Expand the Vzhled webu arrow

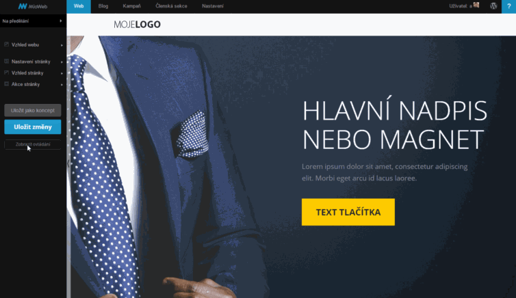(x=62, y=45)
